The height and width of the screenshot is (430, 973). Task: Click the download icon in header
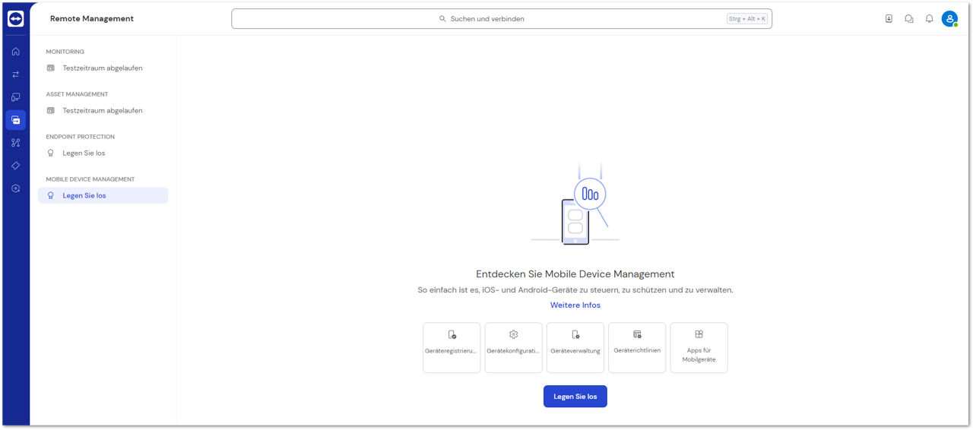coord(889,19)
